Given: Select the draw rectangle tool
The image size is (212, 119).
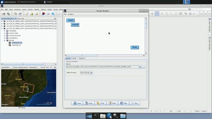Looking at the screenshot, I should 181,14.
